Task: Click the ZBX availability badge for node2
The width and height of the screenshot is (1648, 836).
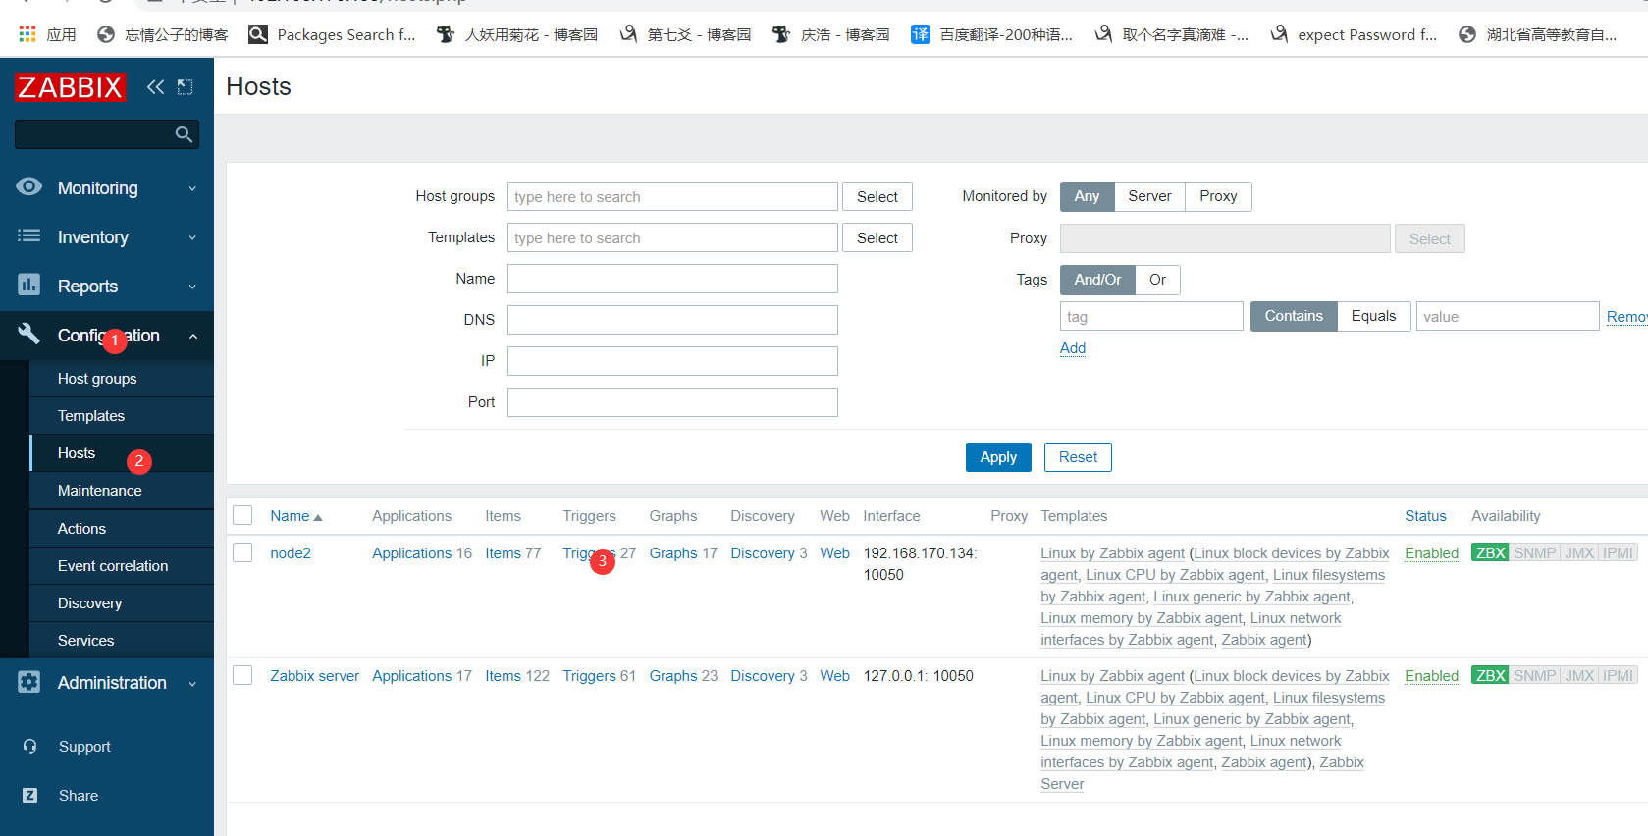Action: 1490,553
